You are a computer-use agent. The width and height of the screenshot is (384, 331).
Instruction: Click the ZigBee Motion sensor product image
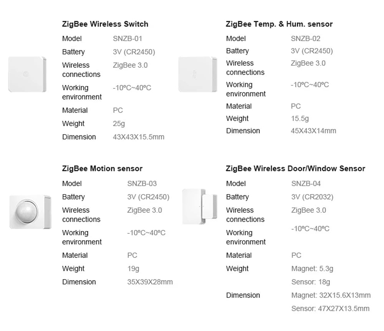click(30, 212)
